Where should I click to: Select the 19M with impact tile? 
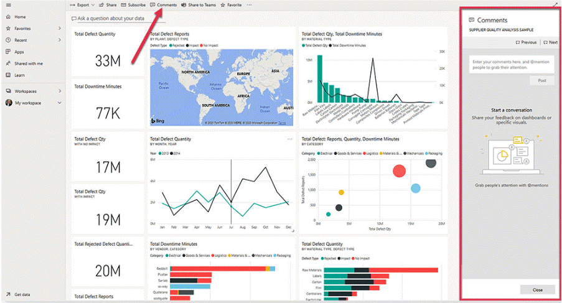point(108,210)
